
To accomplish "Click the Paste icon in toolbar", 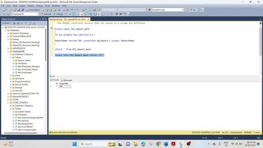I will [x=67, y=10].
